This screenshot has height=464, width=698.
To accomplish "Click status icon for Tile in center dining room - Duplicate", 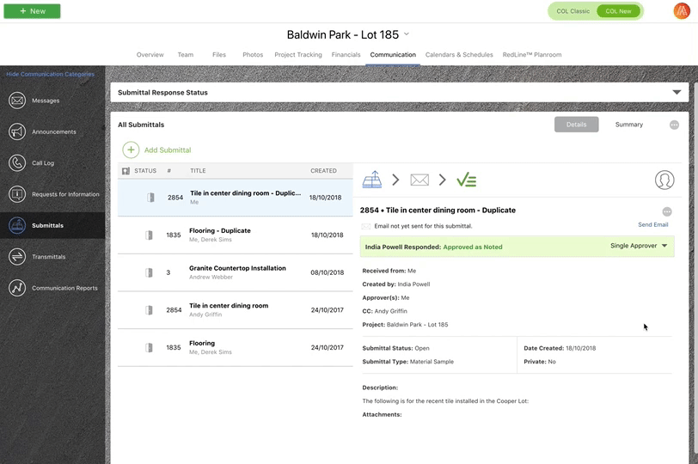I will point(151,198).
